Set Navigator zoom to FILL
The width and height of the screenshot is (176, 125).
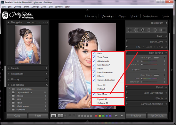tap(34, 22)
